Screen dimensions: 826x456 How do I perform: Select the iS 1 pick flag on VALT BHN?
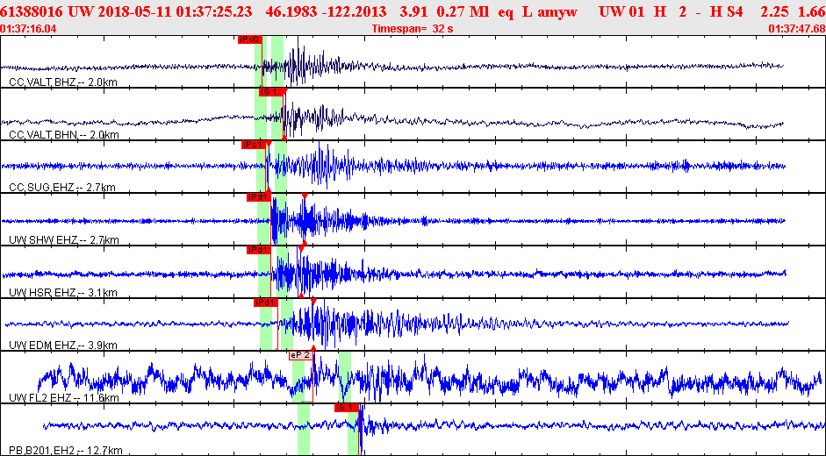[x=272, y=92]
